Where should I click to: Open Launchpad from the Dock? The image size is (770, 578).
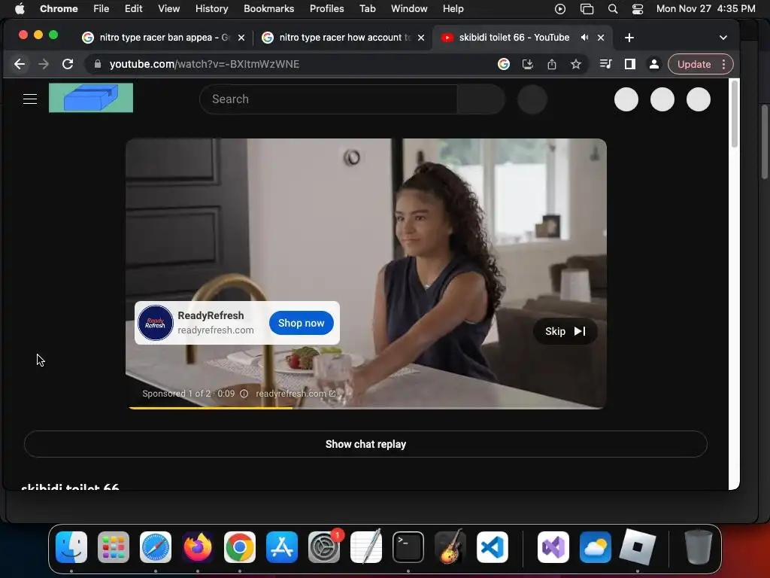click(114, 547)
